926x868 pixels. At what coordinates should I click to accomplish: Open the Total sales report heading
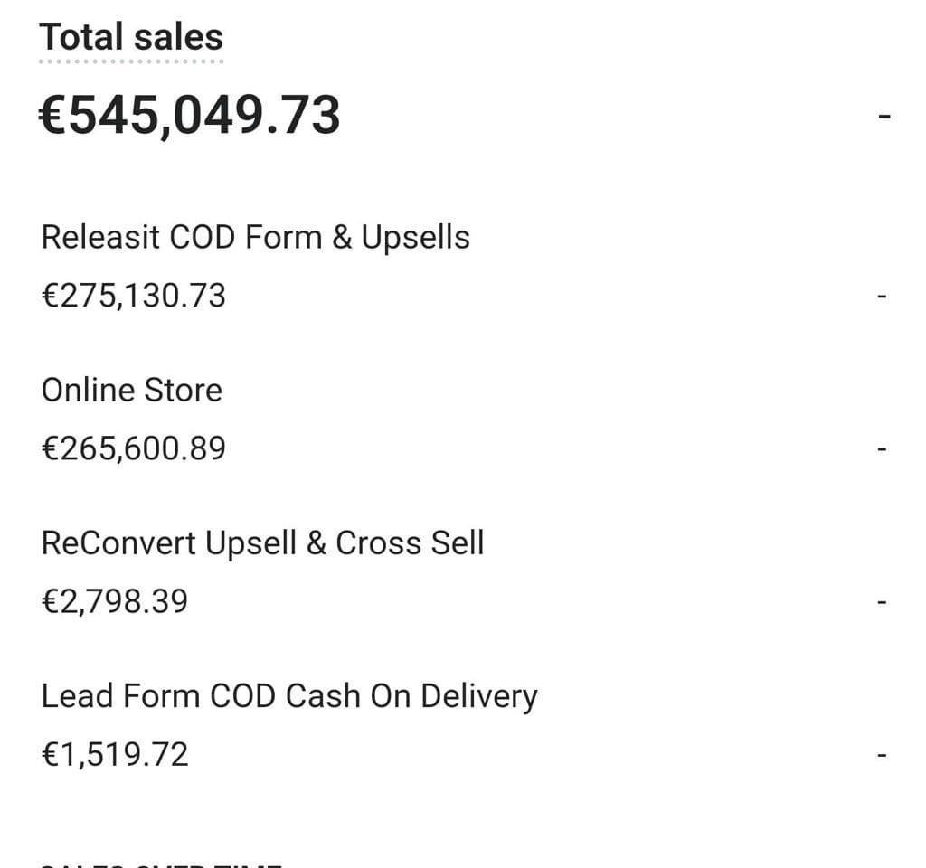(x=131, y=36)
